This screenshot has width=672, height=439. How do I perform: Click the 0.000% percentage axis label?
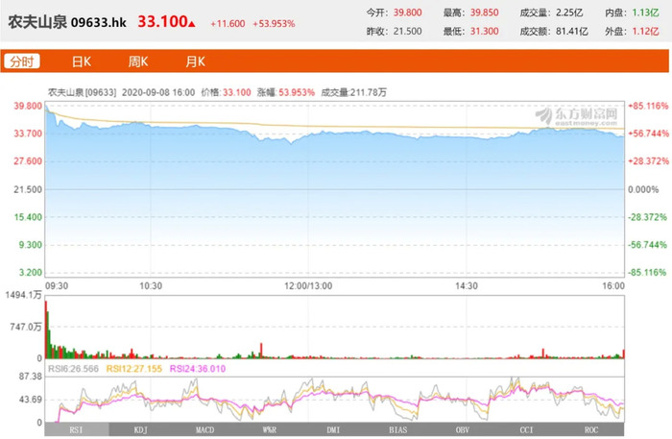[x=643, y=189]
